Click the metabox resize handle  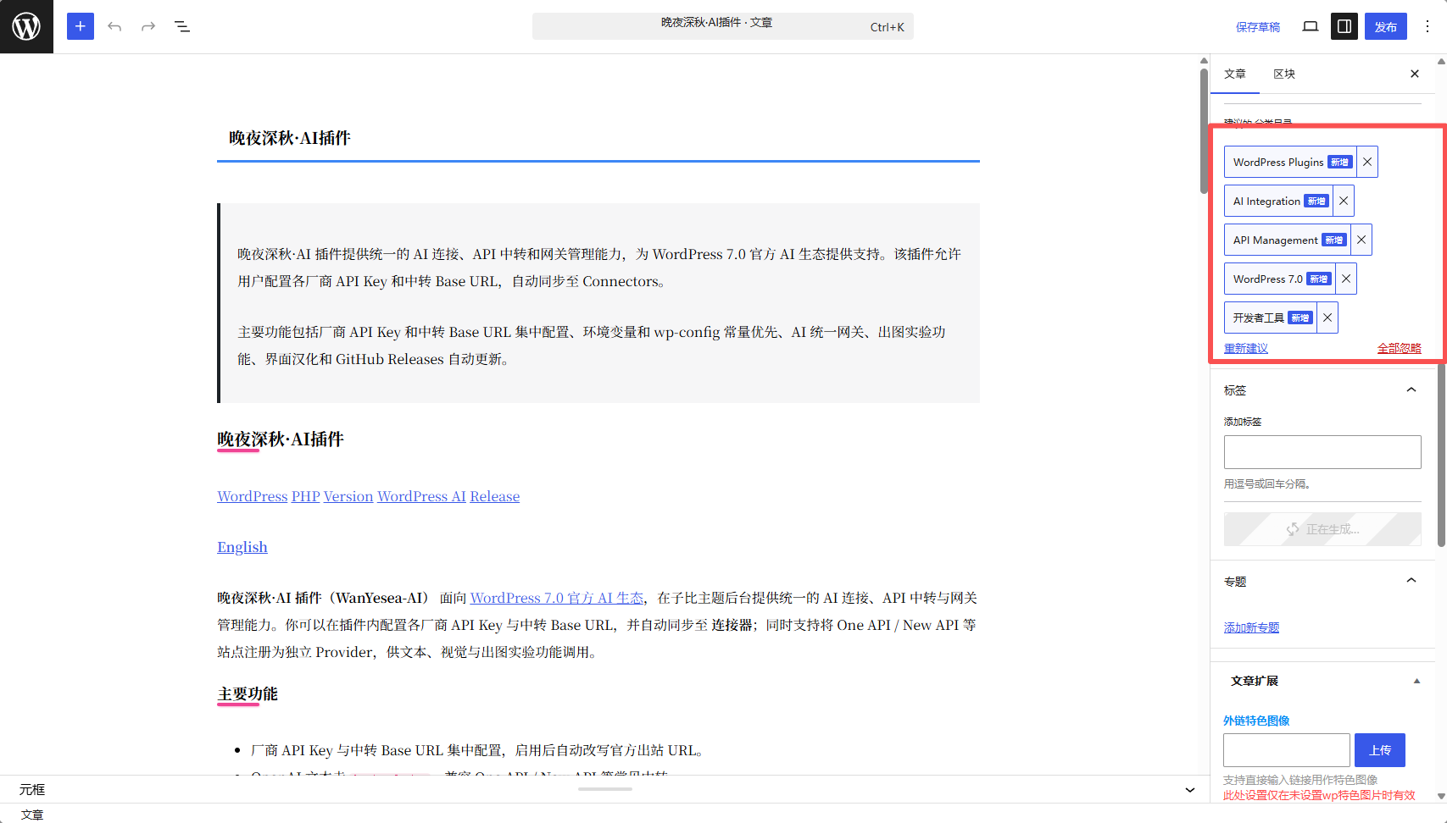pyautogui.click(x=605, y=789)
